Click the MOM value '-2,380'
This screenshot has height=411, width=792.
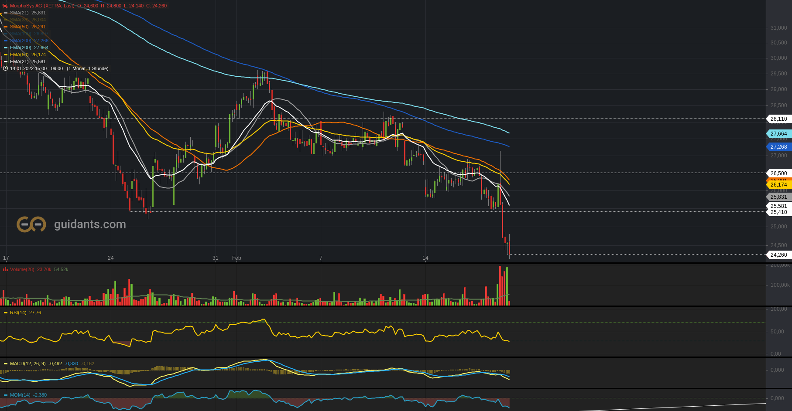pyautogui.click(x=40, y=395)
